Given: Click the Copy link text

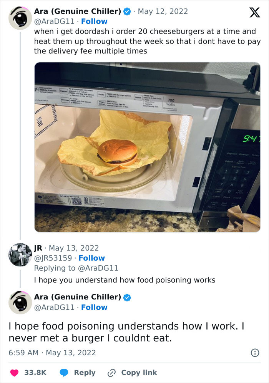Looking at the screenshot, I should pyautogui.click(x=139, y=372).
